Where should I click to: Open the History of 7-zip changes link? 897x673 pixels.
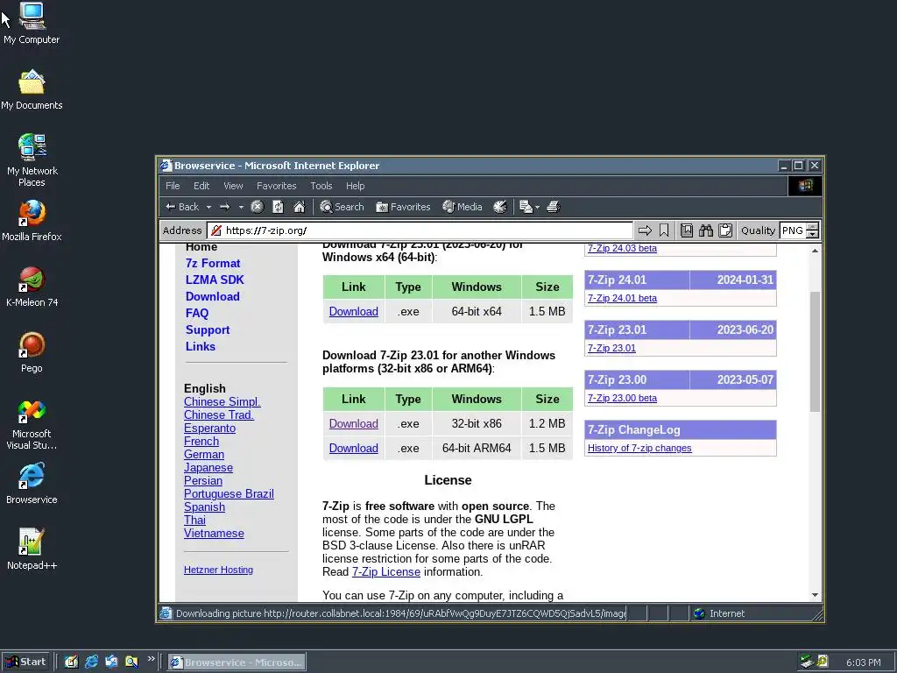[x=639, y=448]
